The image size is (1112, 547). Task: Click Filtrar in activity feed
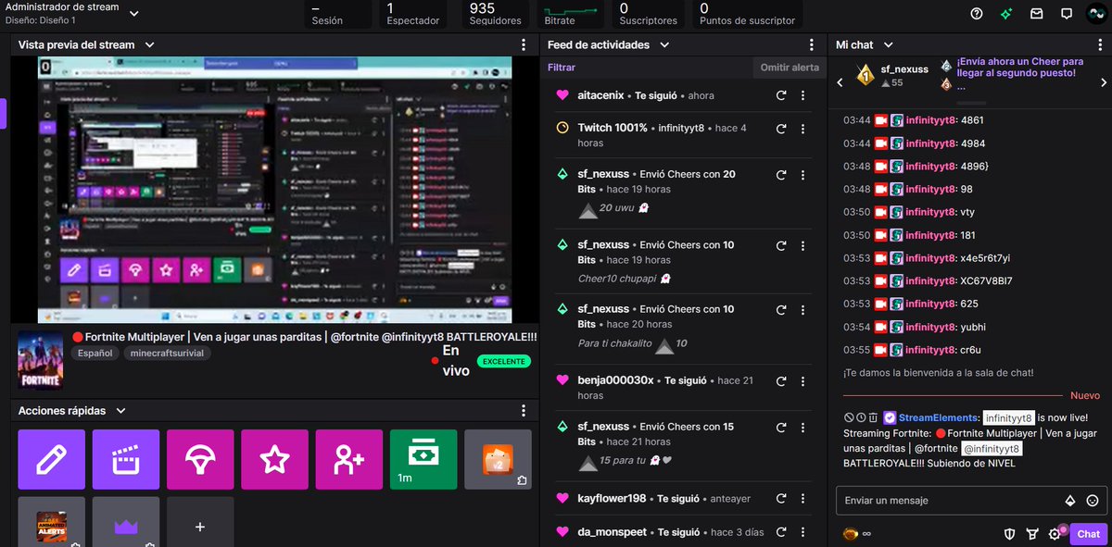coord(562,68)
